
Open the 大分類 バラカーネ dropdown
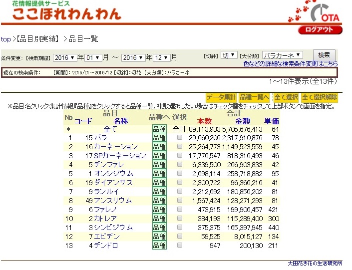click(283, 55)
